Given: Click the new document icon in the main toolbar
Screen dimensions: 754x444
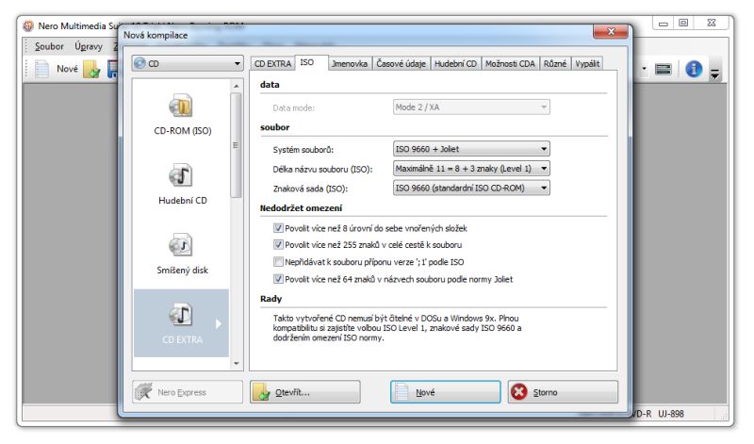Looking at the screenshot, I should tap(41, 69).
